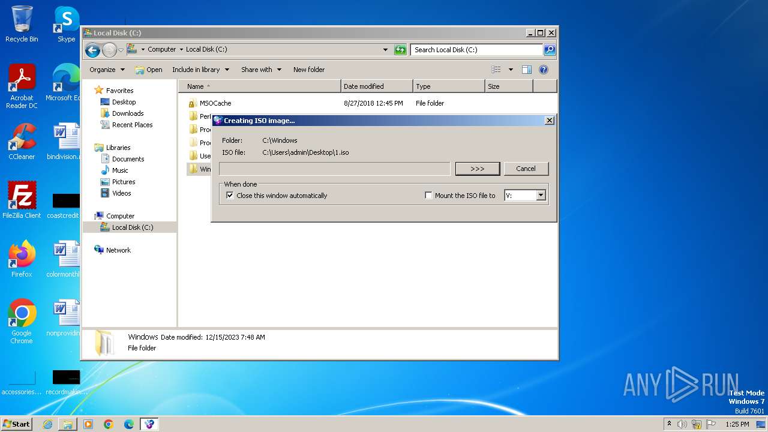Select Network in navigation pane
Screen dimensions: 768x432
click(x=113, y=250)
